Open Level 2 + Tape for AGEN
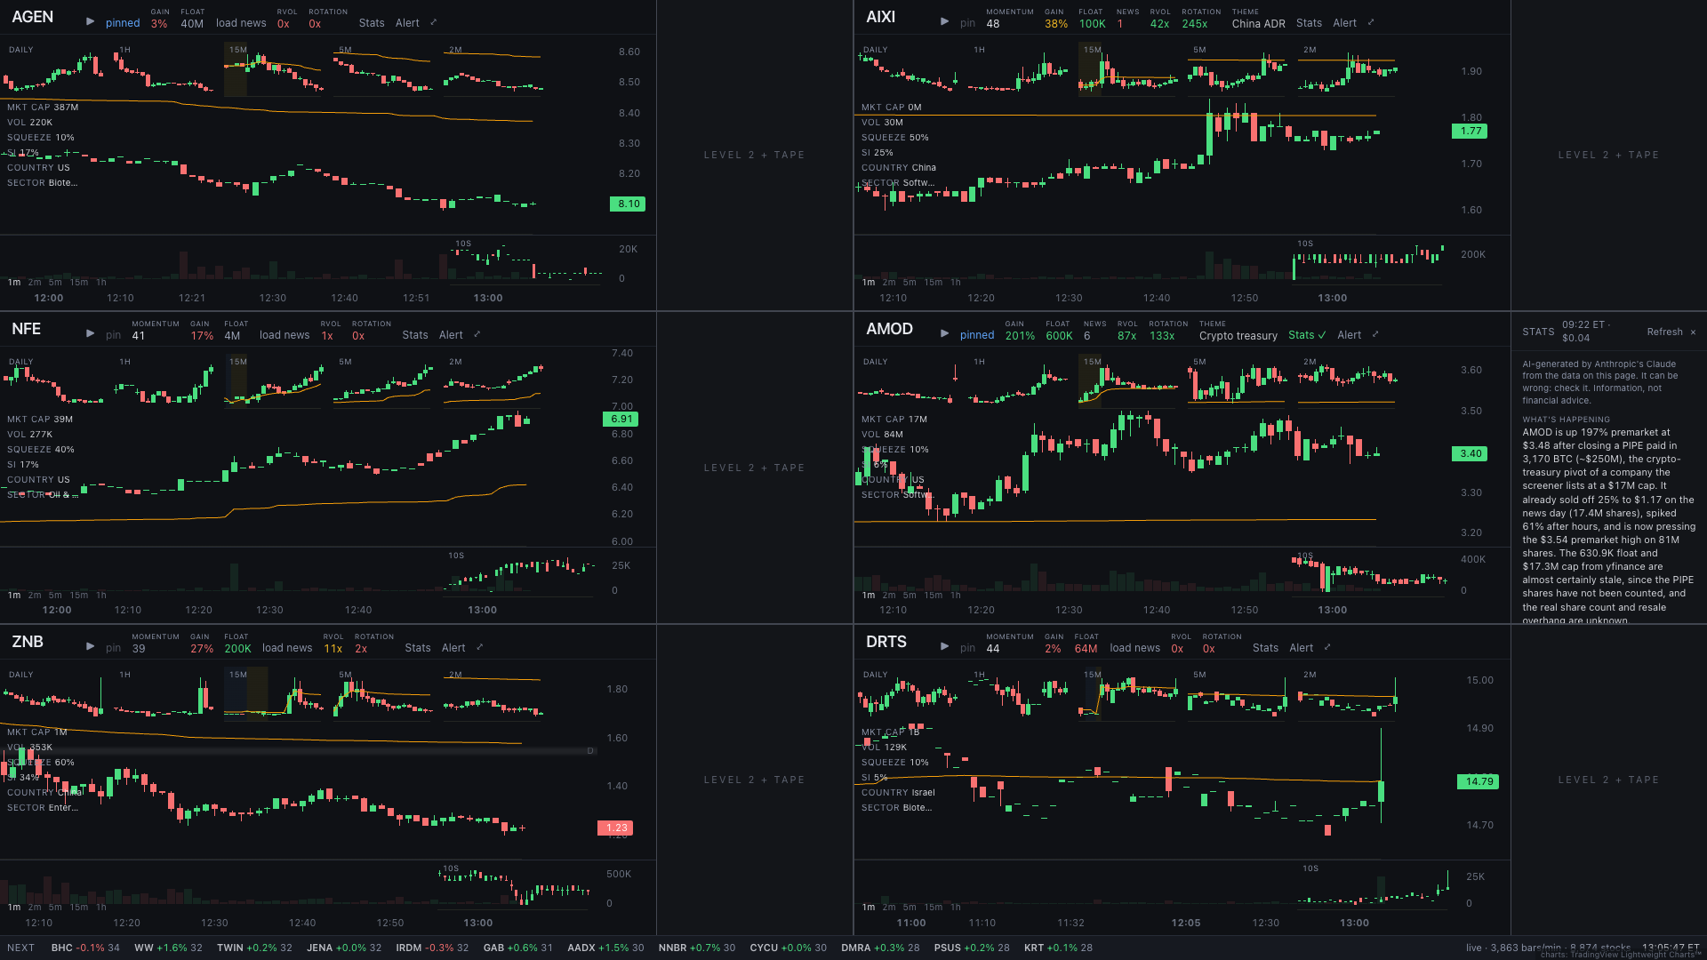Image resolution: width=1707 pixels, height=960 pixels. (754, 156)
